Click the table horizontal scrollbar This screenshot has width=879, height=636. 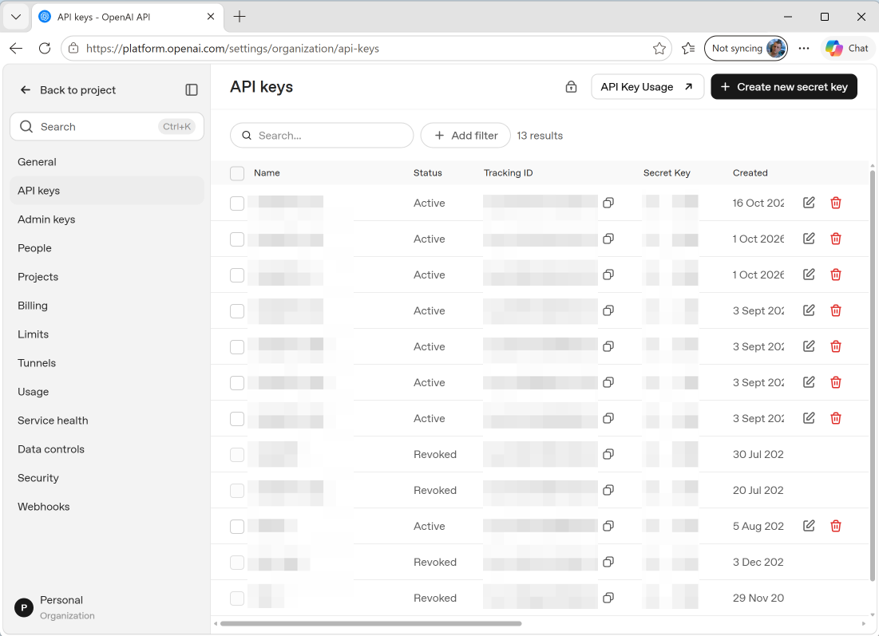point(370,623)
